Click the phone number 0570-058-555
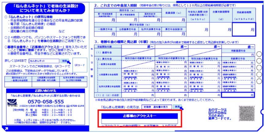 [46, 102]
